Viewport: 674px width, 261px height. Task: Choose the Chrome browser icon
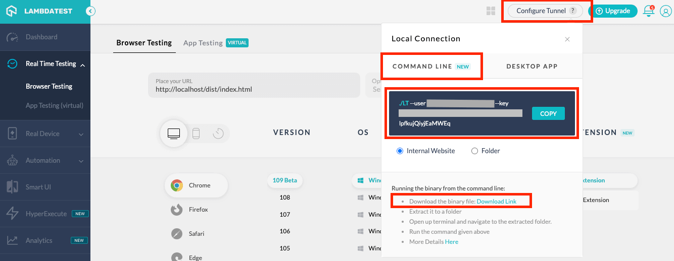click(177, 185)
